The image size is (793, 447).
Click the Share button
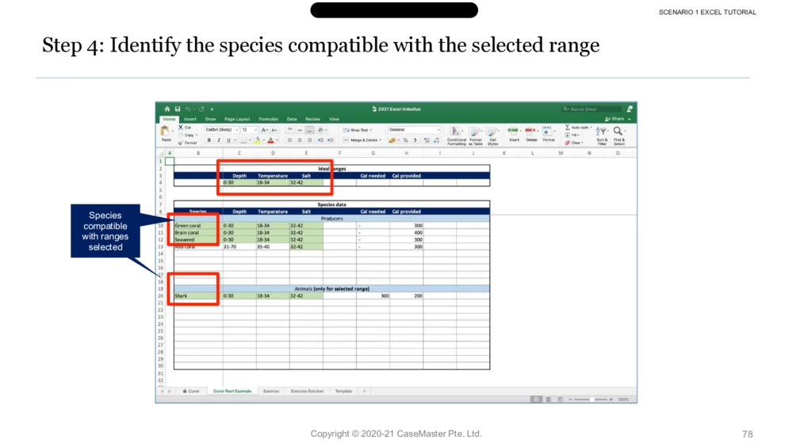(617, 119)
